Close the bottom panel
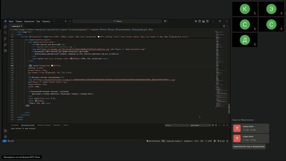 click(x=227, y=125)
